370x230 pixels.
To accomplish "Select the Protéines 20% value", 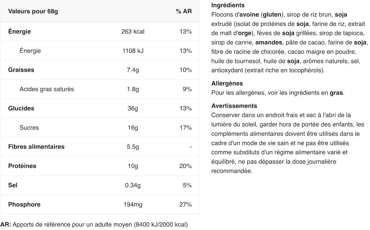I will 185,166.
